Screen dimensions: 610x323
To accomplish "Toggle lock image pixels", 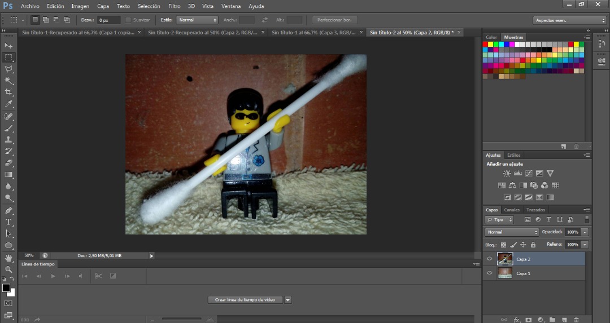I will 513,245.
